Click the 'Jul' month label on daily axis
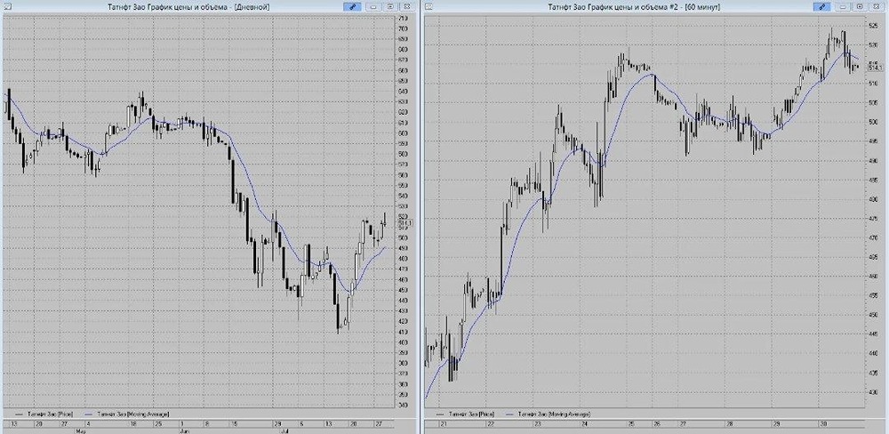Viewport: 889px width, 434px height. coord(284,431)
